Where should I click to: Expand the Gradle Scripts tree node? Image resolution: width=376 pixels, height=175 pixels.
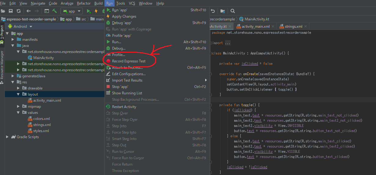tap(7, 137)
